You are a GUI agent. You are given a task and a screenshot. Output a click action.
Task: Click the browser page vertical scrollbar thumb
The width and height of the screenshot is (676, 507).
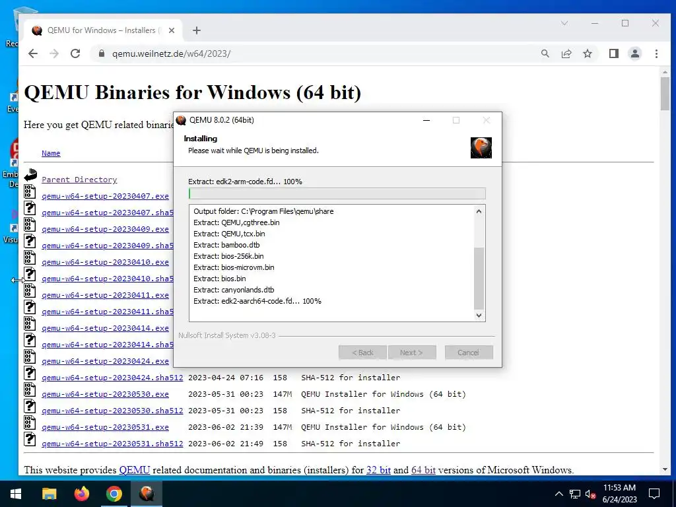point(665,94)
